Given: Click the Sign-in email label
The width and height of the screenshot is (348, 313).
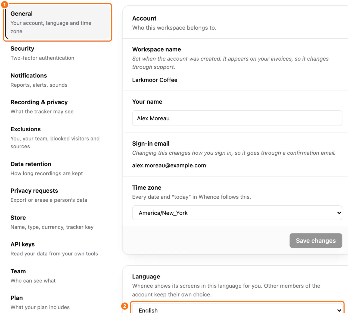Looking at the screenshot, I should pyautogui.click(x=151, y=143).
